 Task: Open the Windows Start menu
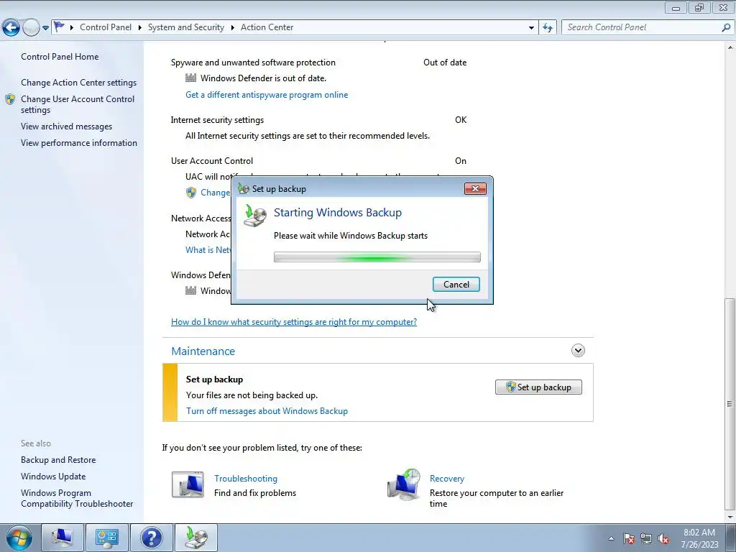coord(19,538)
